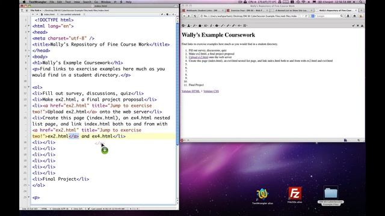The image size is (385, 216).
Task: Click the Google search field in browser
Action: tap(328, 16)
